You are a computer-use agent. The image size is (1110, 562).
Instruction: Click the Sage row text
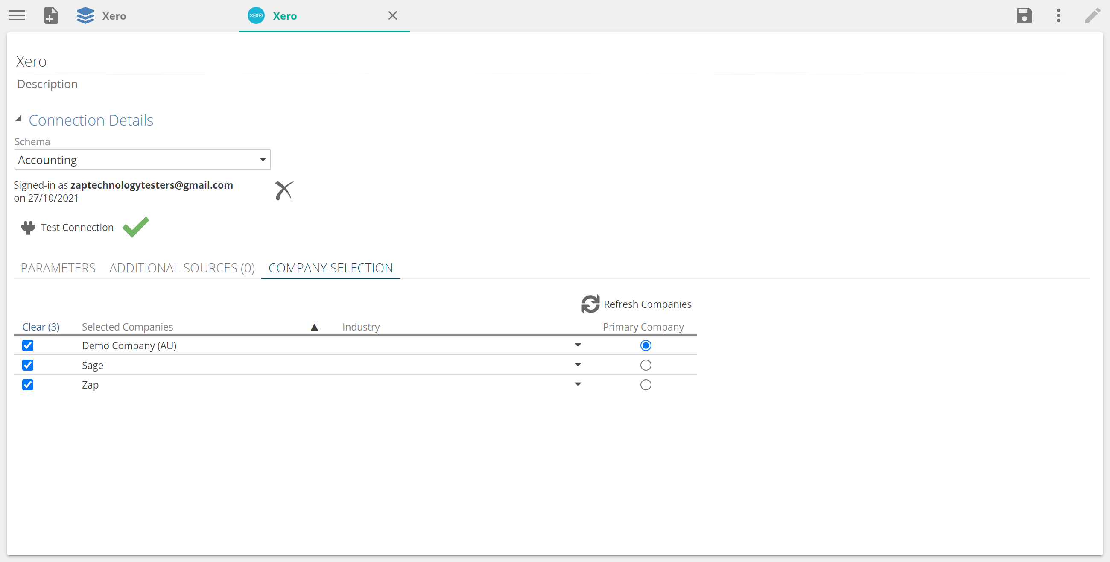(93, 366)
